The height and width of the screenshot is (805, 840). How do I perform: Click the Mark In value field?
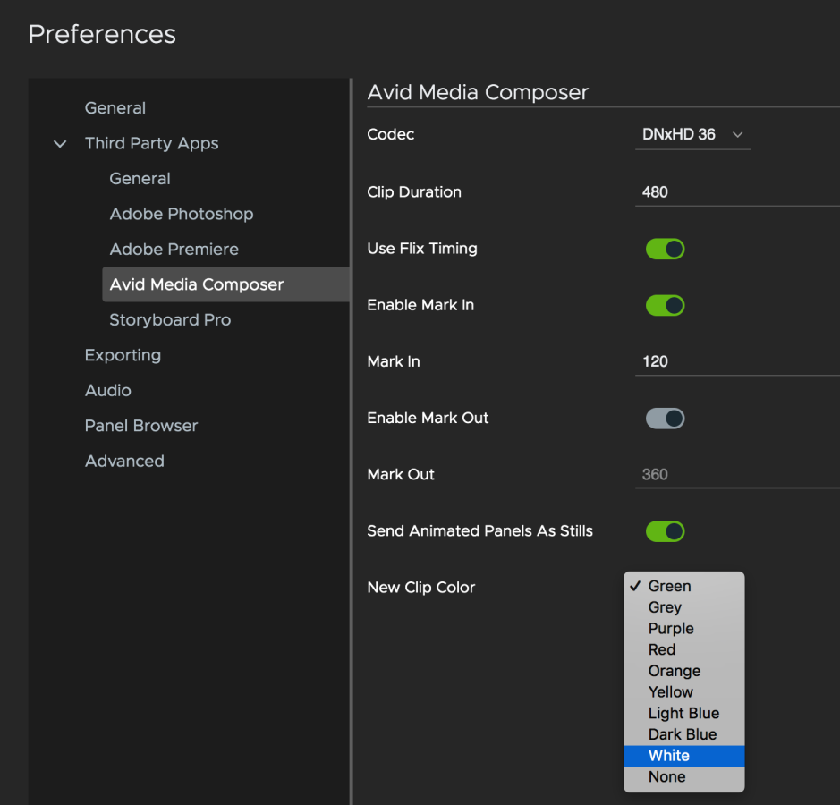click(734, 361)
